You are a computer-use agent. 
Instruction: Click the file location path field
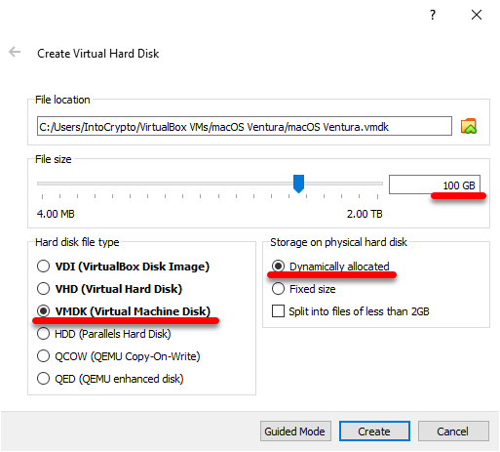[x=245, y=126]
